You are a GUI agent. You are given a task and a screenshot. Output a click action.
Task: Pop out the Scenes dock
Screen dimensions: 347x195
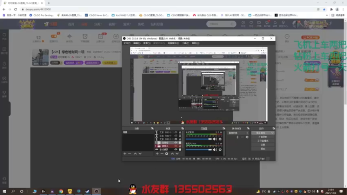point(152,128)
